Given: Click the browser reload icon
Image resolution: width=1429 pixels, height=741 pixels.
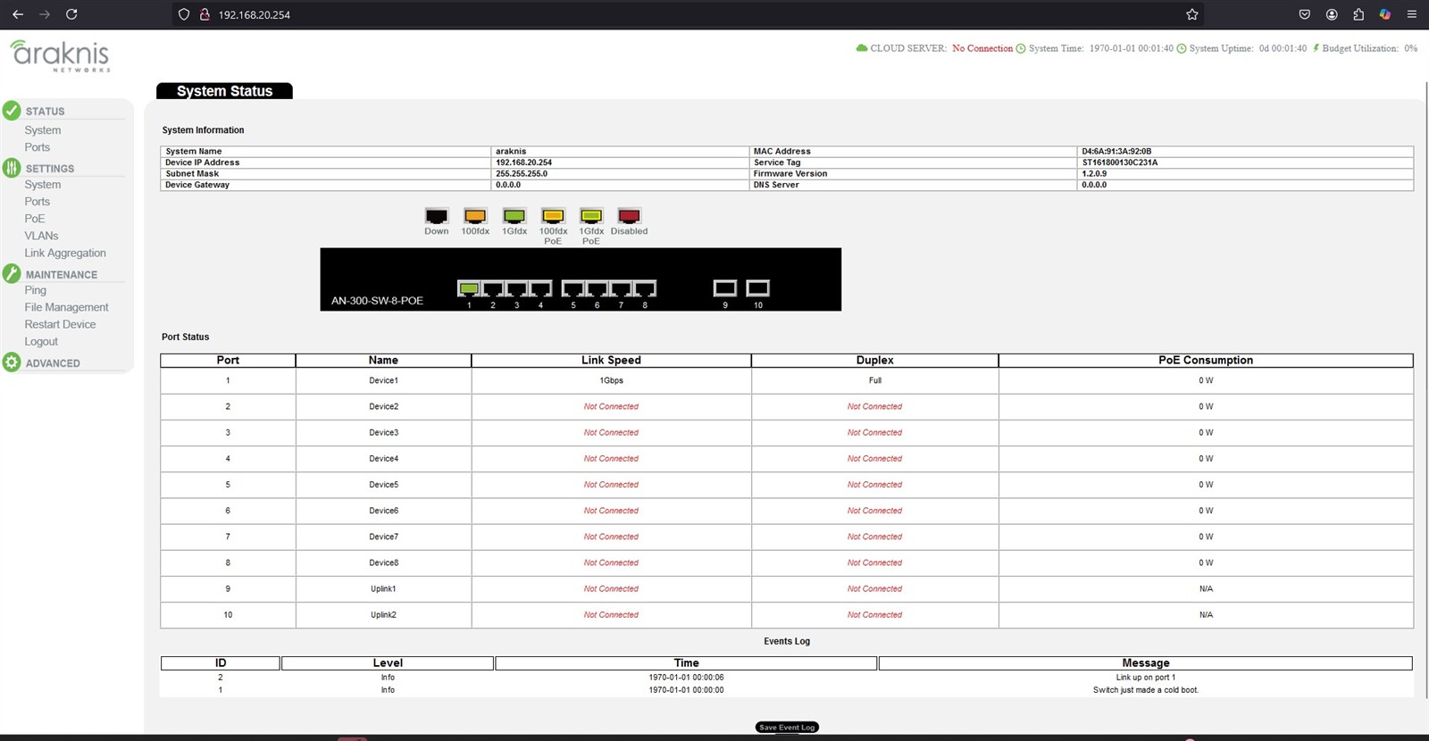Looking at the screenshot, I should click(x=71, y=14).
